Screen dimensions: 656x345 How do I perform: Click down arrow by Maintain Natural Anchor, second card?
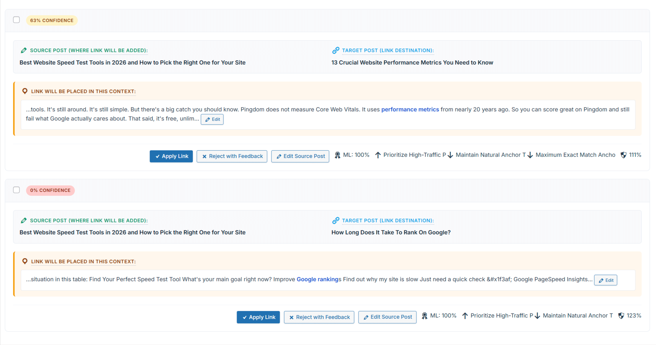pyautogui.click(x=537, y=316)
